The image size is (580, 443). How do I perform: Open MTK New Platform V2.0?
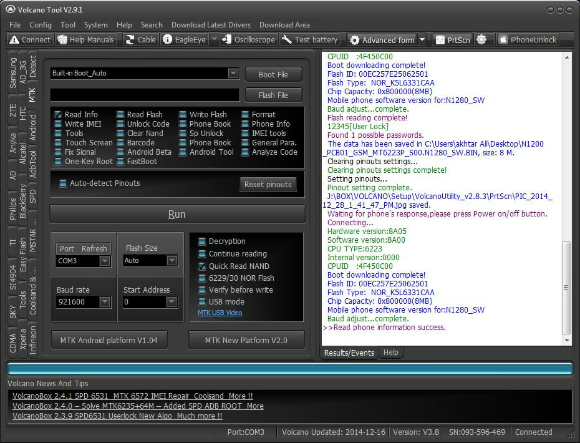246,340
